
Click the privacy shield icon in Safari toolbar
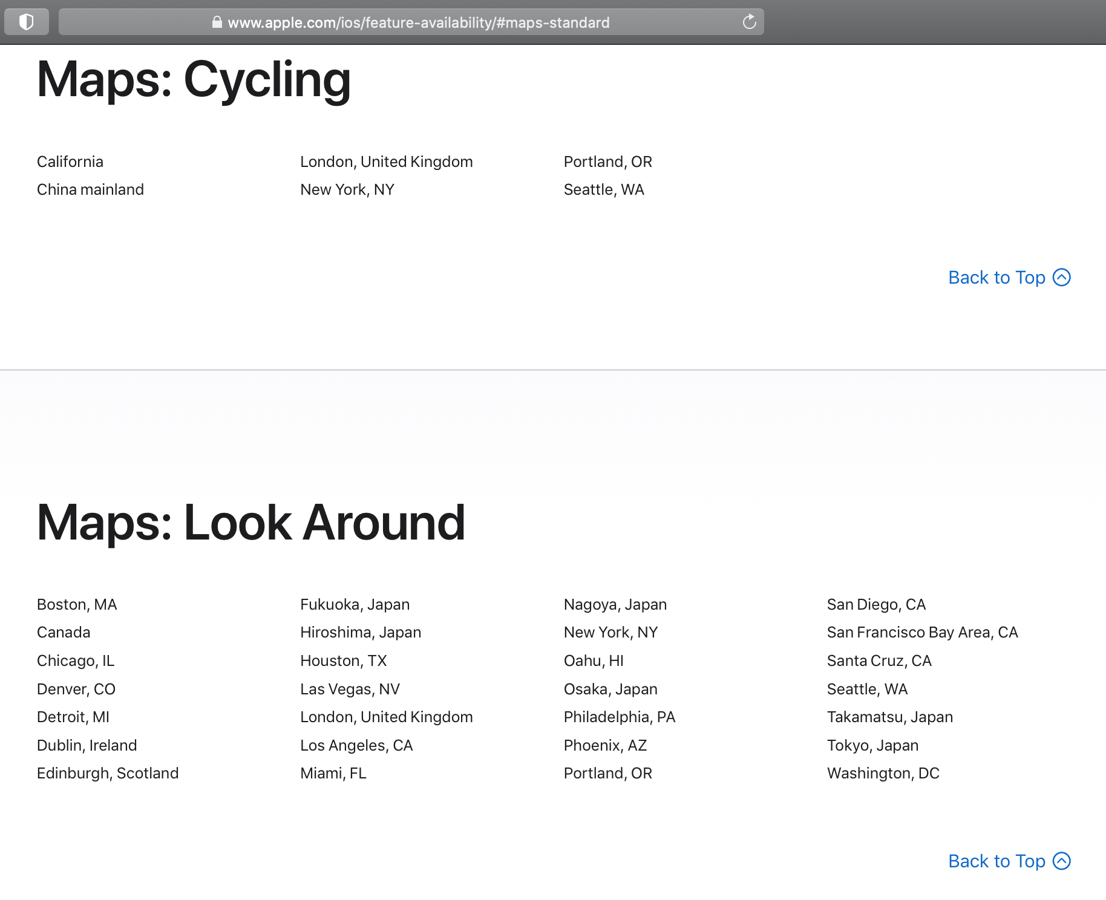(x=27, y=22)
